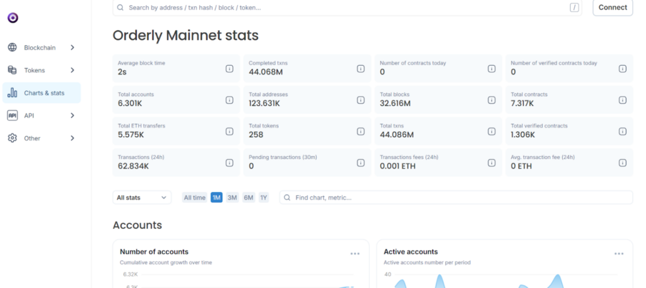
Task: Click the Total verified contracts value 1.306K
Action: click(523, 135)
